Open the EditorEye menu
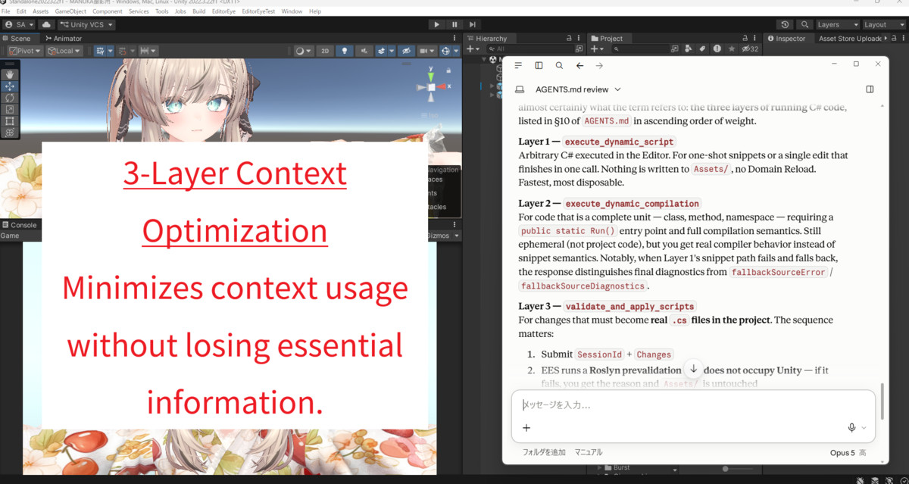 (x=223, y=12)
